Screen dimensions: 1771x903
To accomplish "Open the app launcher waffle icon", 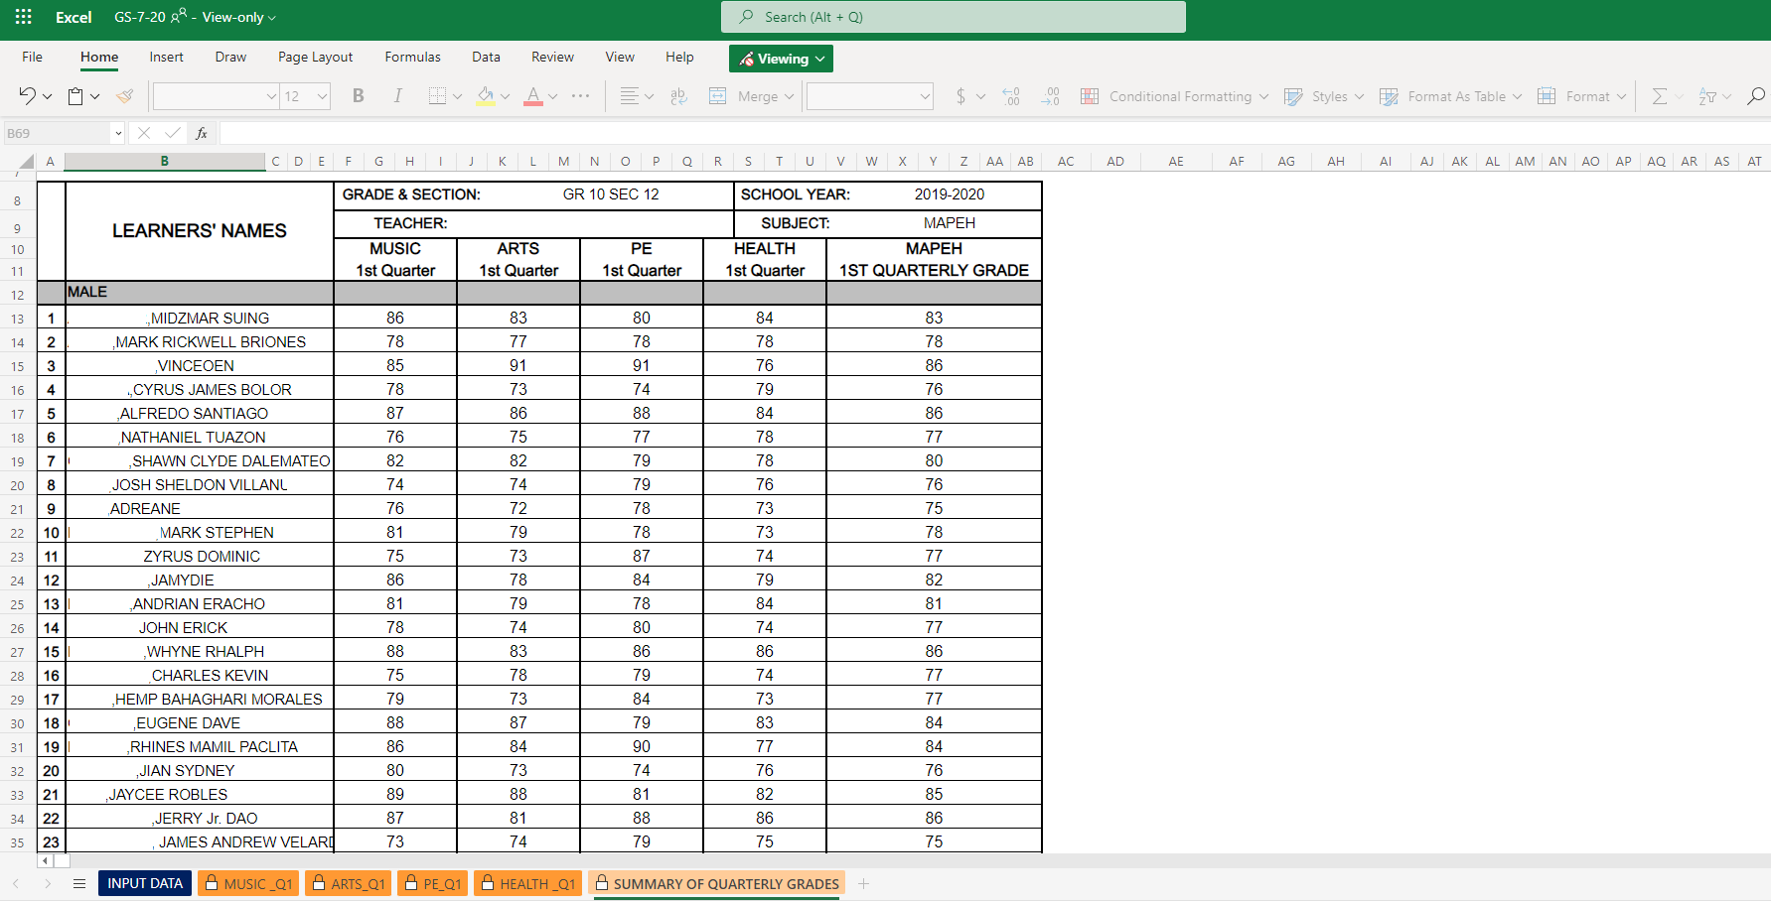I will 23,17.
